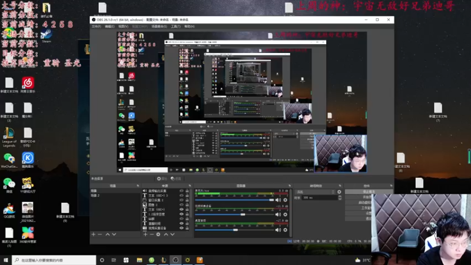Open 帮助(H) menu in OBS
The height and width of the screenshot is (265, 471).
(x=190, y=26)
